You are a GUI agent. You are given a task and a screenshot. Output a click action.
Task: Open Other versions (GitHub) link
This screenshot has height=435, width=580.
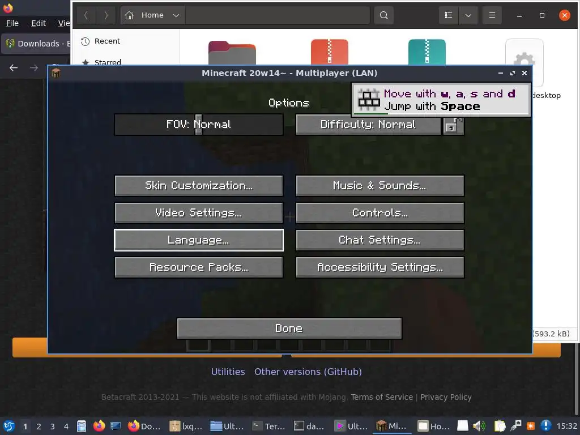pyautogui.click(x=308, y=372)
